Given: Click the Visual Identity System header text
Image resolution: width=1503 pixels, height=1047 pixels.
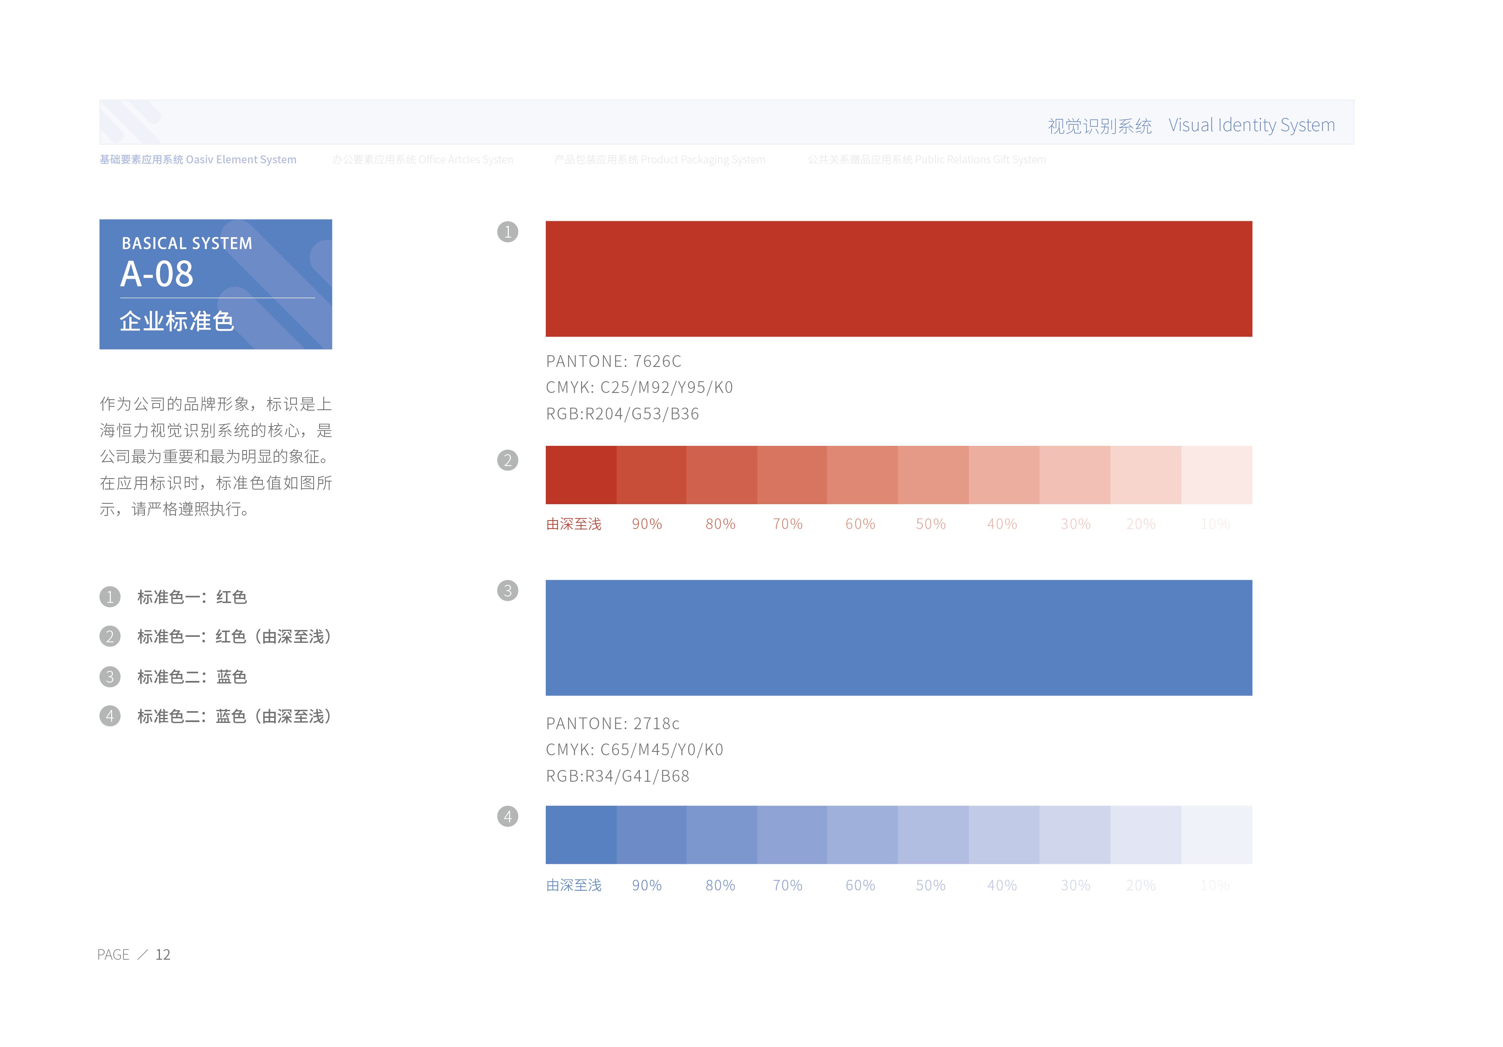Looking at the screenshot, I should [1252, 125].
